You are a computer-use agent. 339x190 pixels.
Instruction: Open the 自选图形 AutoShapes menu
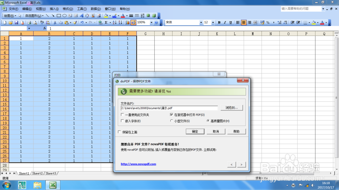(x=34, y=16)
